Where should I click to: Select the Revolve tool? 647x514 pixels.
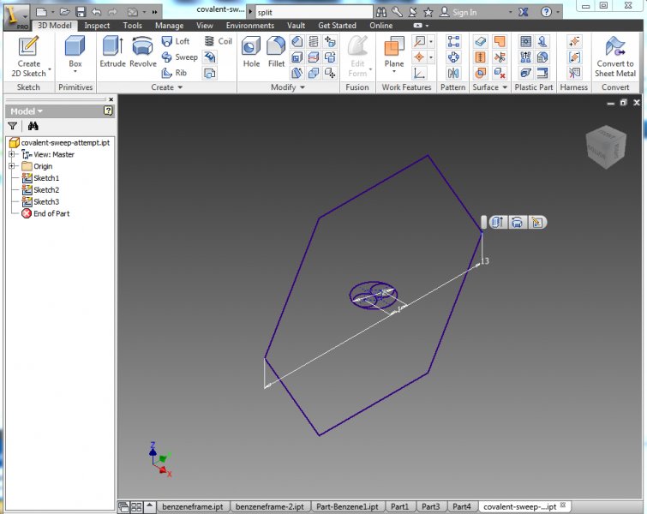click(x=142, y=53)
